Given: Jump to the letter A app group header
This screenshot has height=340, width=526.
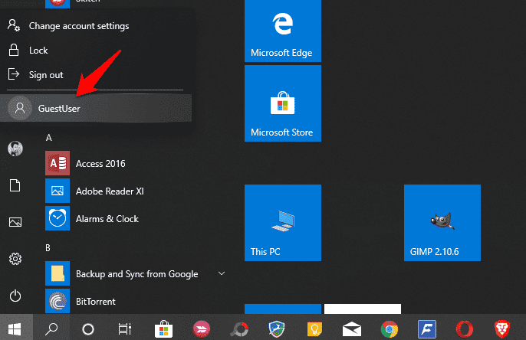Looking at the screenshot, I should point(49,138).
